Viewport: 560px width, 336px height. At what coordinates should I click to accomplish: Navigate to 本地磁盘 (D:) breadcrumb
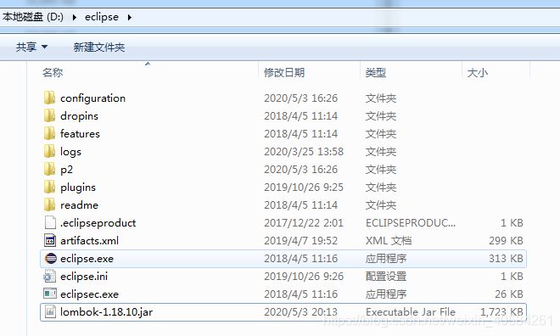point(33,17)
